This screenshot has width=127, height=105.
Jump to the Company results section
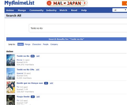click(x=54, y=44)
